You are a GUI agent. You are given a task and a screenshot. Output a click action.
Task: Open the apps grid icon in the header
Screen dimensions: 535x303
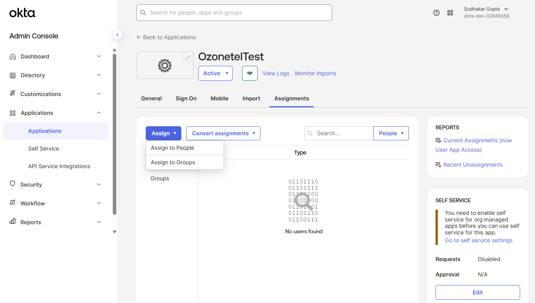click(450, 13)
